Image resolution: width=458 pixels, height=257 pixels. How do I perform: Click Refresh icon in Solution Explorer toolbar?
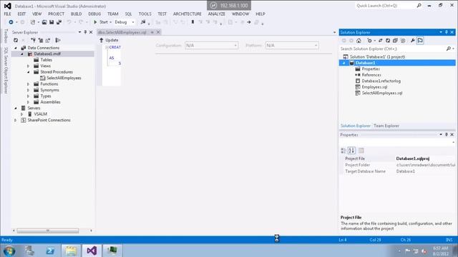(x=388, y=41)
